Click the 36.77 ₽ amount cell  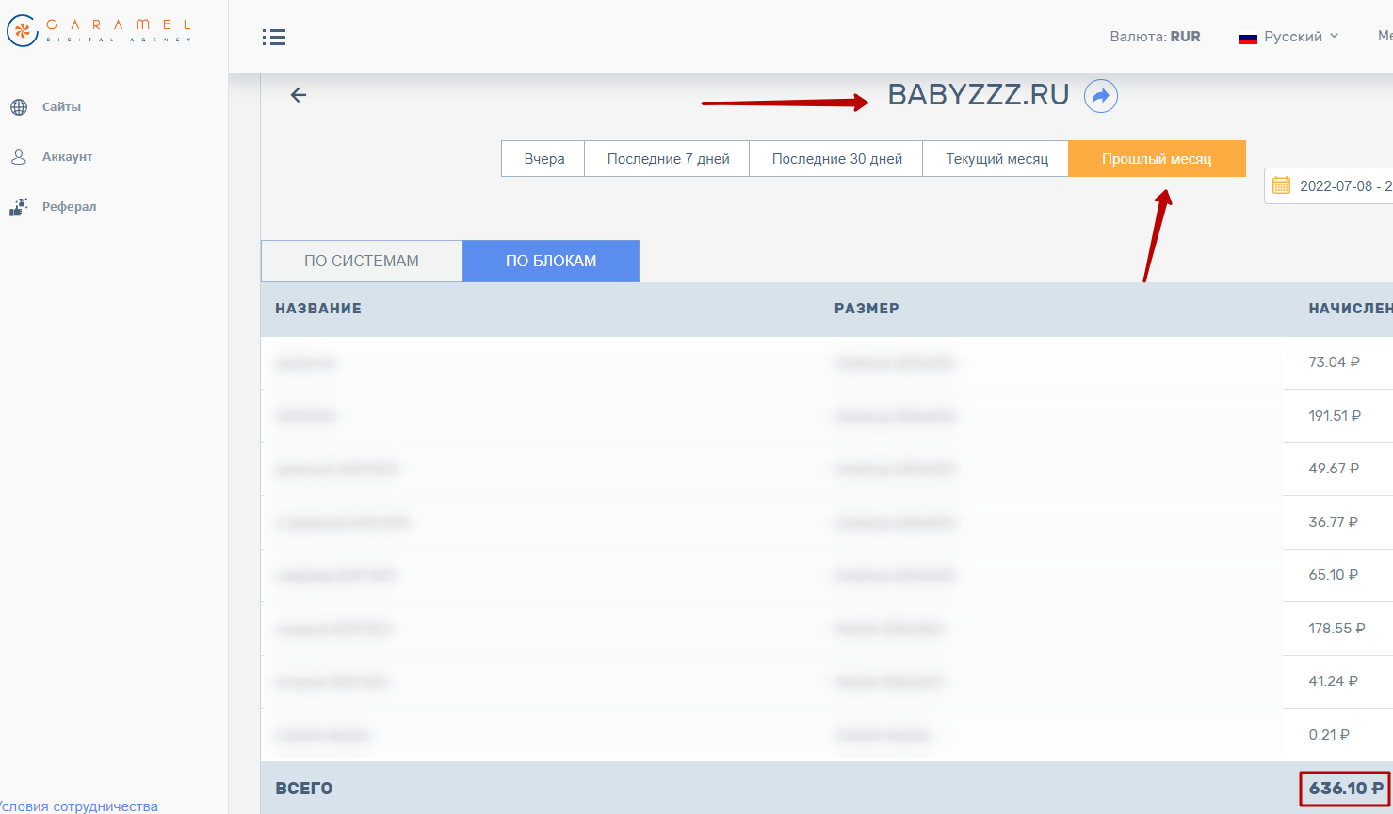(1334, 522)
